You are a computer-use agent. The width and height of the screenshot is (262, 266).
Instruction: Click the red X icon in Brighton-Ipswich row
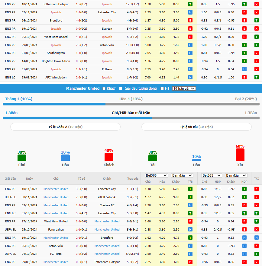click(257, 61)
